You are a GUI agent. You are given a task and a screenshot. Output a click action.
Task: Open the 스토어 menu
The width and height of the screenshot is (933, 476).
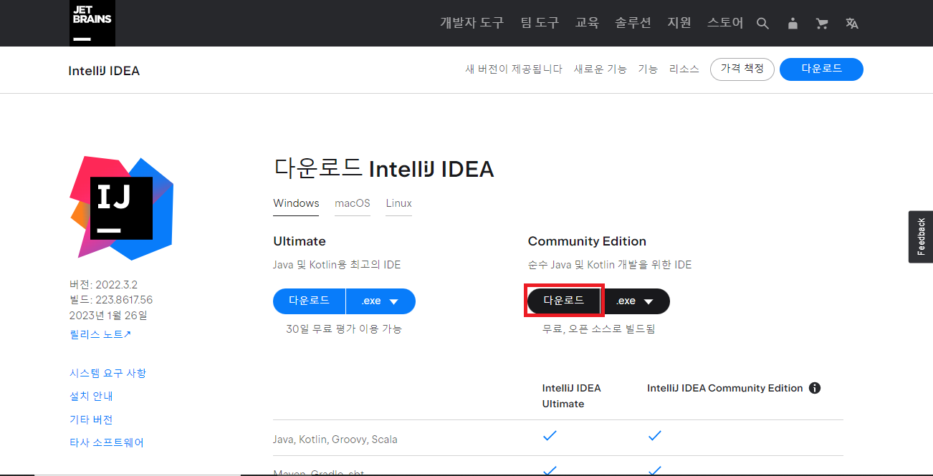pyautogui.click(x=725, y=23)
